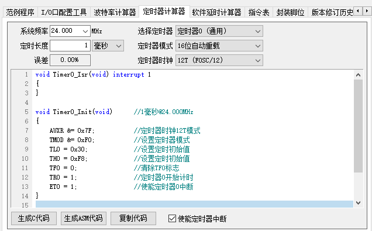Switch to the 软件延时计算器 tab
This screenshot has width=372, height=231.
[216, 12]
